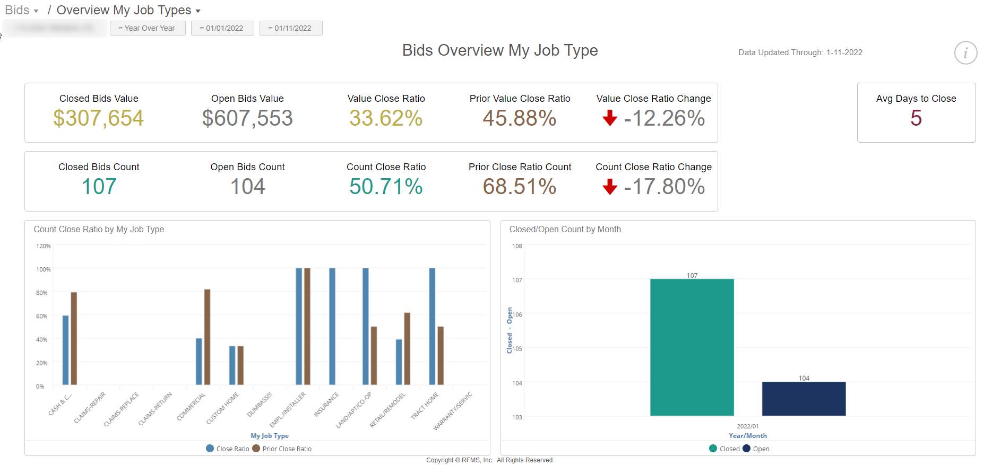The width and height of the screenshot is (1001, 465).
Task: Click the Prior Value Close Ratio 45.88%
Action: [520, 118]
